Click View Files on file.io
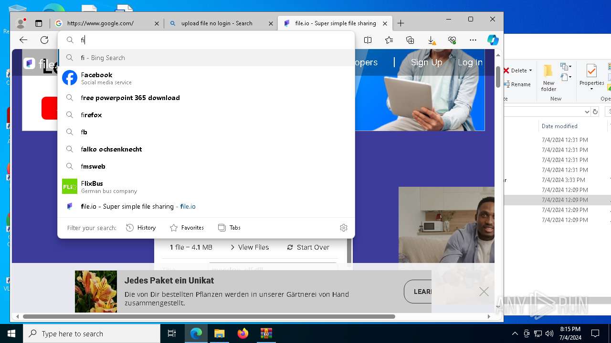The width and height of the screenshot is (611, 343). coord(250,247)
